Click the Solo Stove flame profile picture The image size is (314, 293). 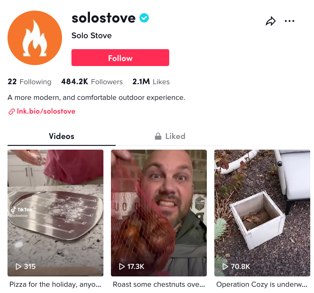click(x=35, y=38)
